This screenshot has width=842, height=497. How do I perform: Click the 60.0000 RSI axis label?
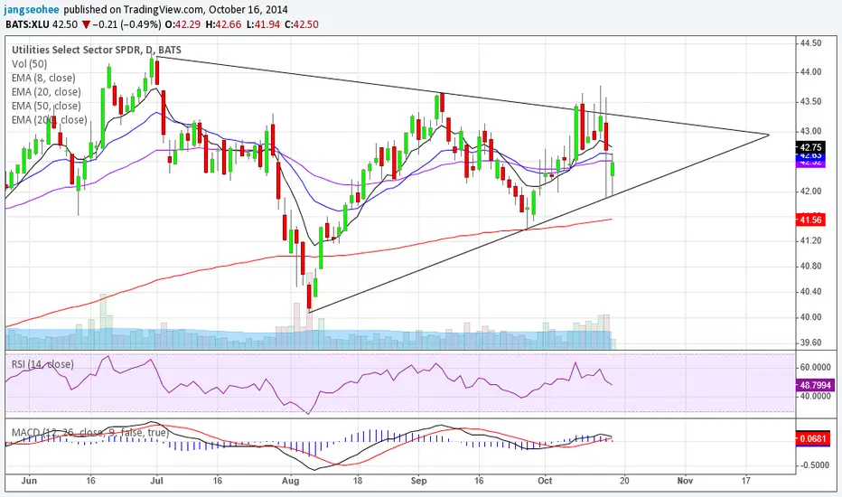coord(815,368)
